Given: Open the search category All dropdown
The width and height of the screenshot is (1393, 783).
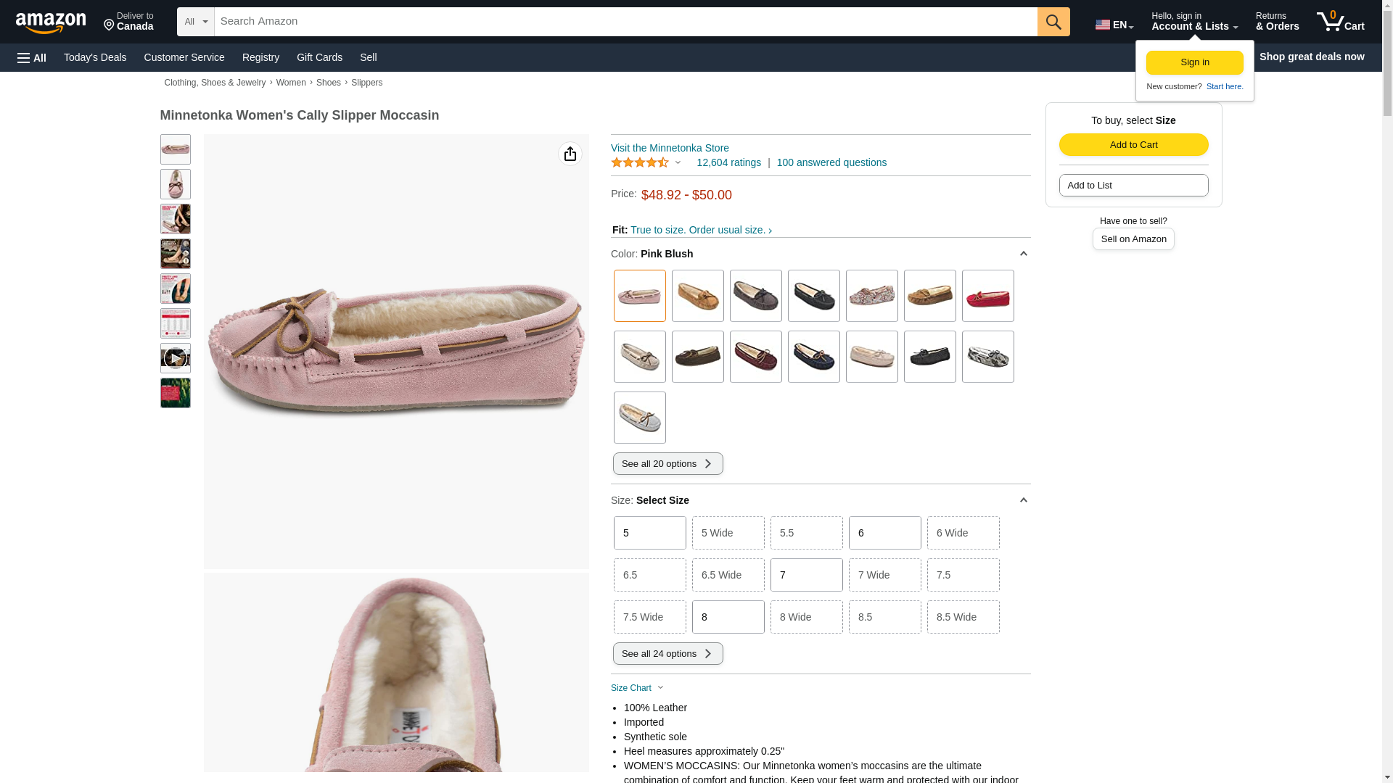Looking at the screenshot, I should click(x=195, y=22).
